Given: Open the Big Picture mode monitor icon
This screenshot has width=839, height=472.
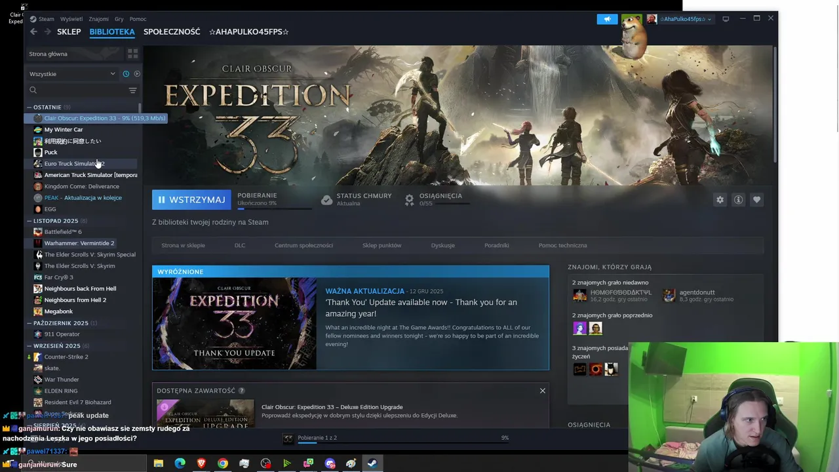Looking at the screenshot, I should click(x=726, y=19).
